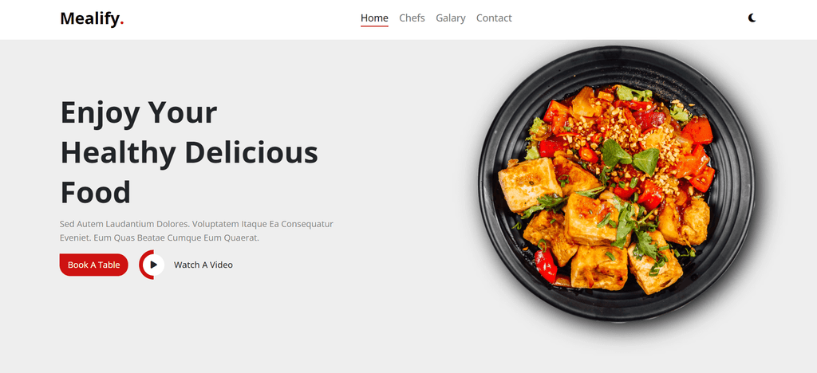Open the Home nav item
The height and width of the screenshot is (373, 817).
[374, 18]
